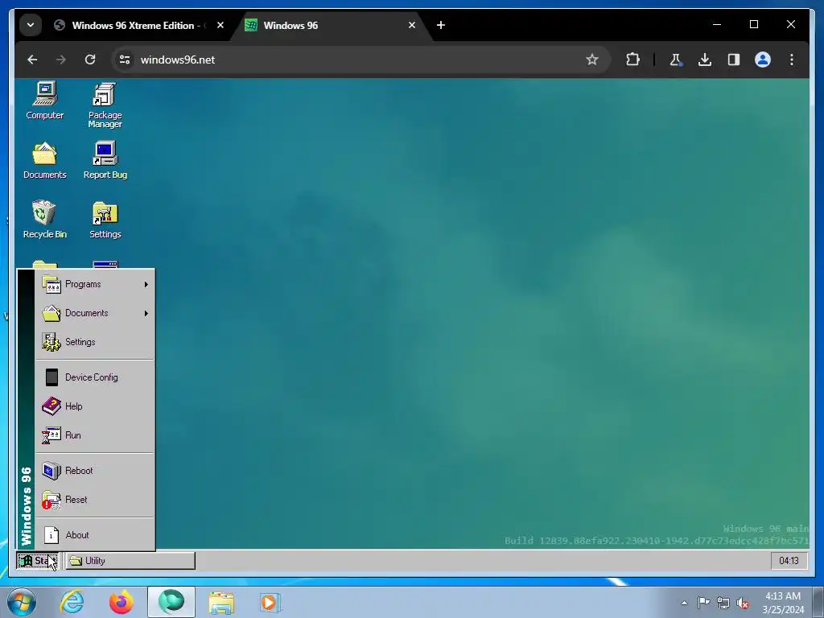Close the Windows 96 Xtreme Edition tab

click(x=220, y=25)
